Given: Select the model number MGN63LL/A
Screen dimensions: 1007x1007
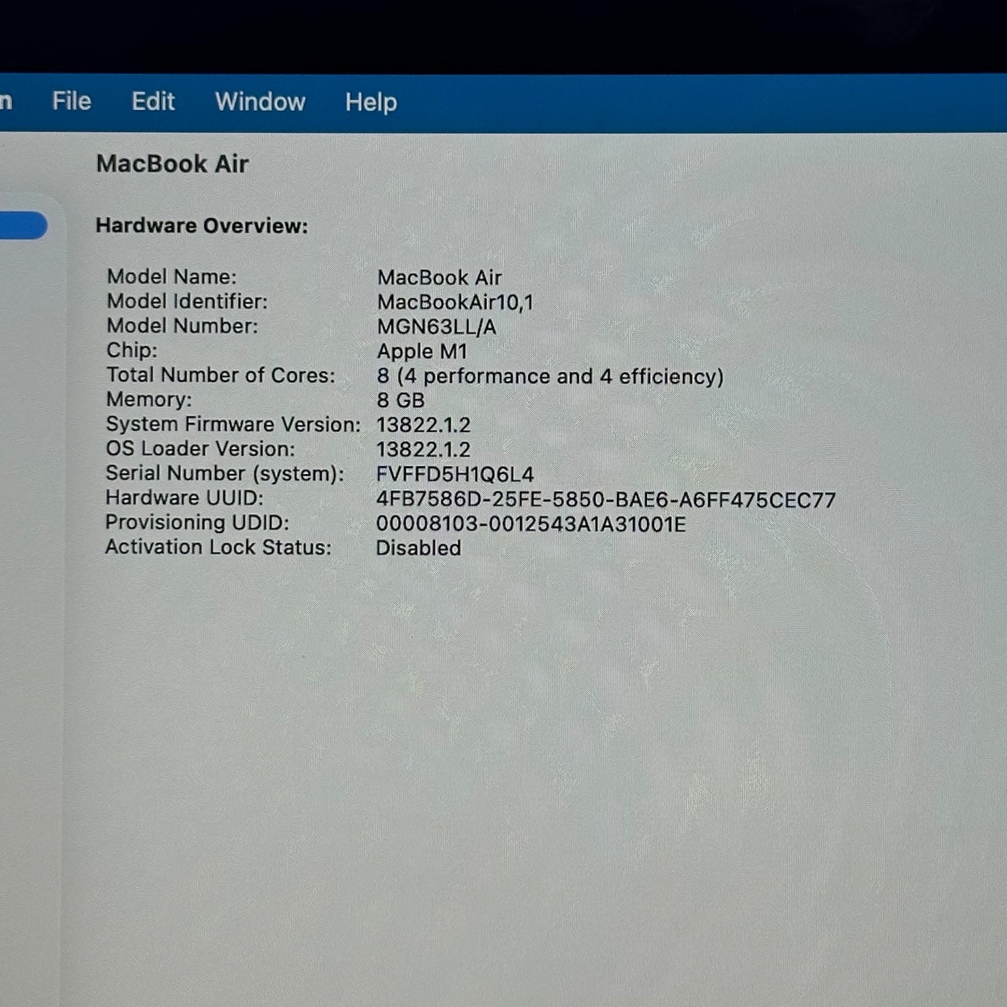Looking at the screenshot, I should [436, 327].
